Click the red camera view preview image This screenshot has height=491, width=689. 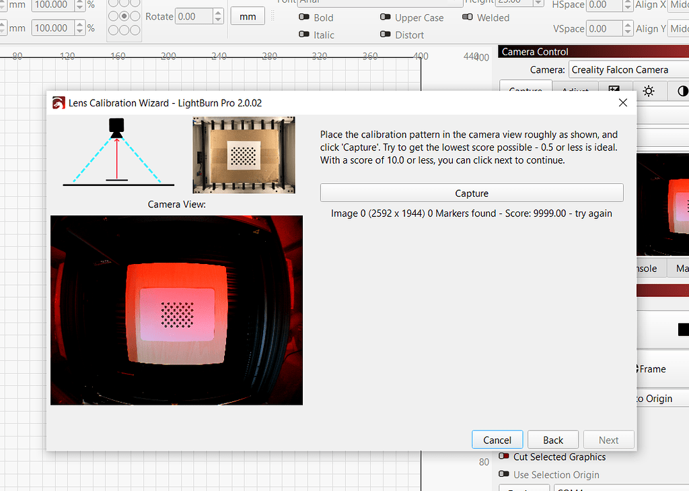point(176,310)
